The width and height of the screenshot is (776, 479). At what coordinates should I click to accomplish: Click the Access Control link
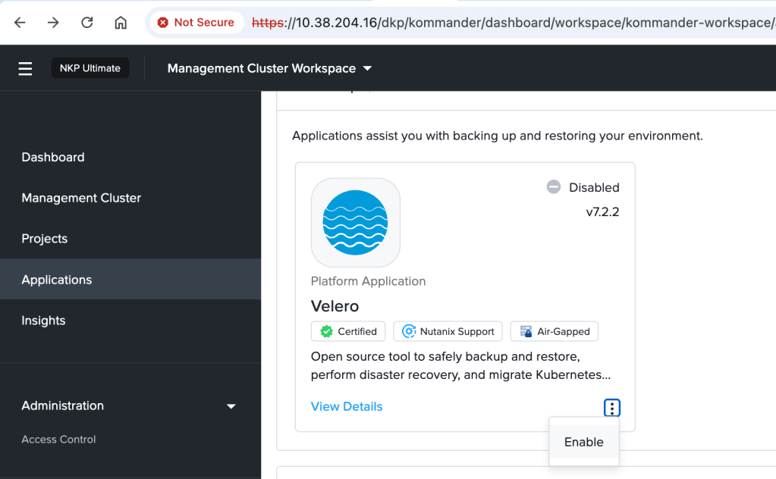pos(58,440)
